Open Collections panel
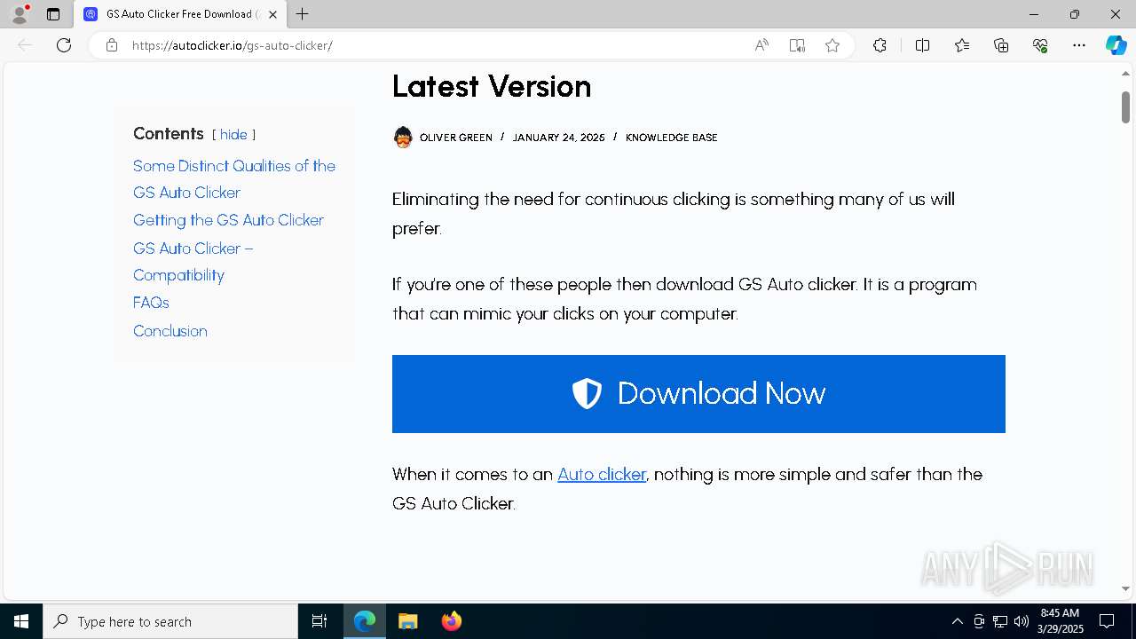This screenshot has width=1136, height=639. [1001, 45]
